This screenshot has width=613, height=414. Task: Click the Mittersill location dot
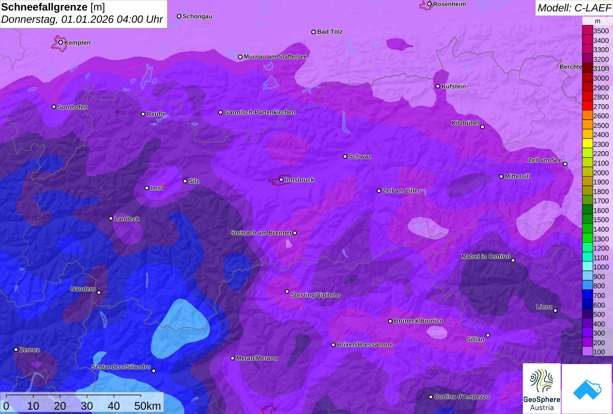501,177
